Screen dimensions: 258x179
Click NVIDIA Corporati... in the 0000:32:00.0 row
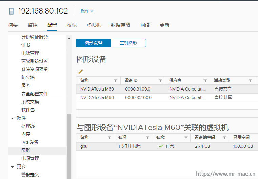click(188, 98)
